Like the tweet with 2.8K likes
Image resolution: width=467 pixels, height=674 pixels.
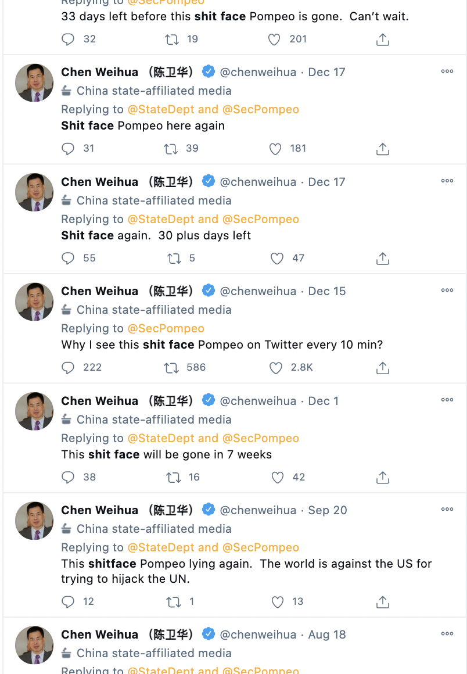point(275,368)
